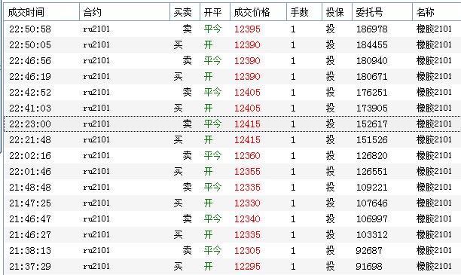This screenshot has height=275, width=461.
Task: Click order number 173905
Action: pyautogui.click(x=372, y=108)
